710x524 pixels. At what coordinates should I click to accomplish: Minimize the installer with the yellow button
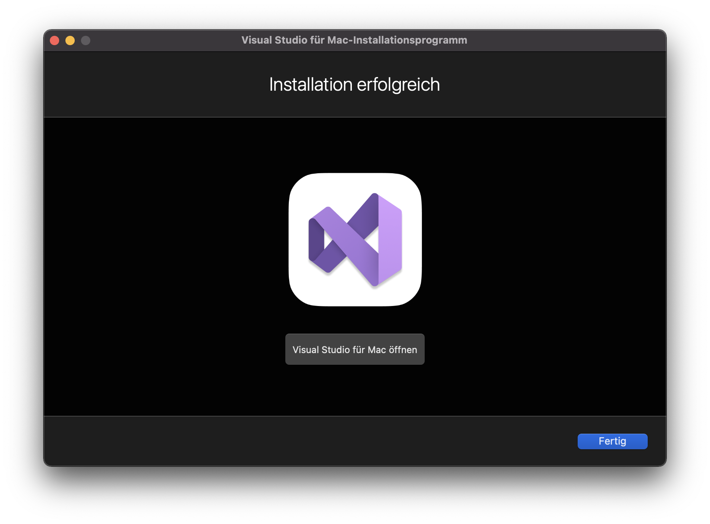click(70, 40)
